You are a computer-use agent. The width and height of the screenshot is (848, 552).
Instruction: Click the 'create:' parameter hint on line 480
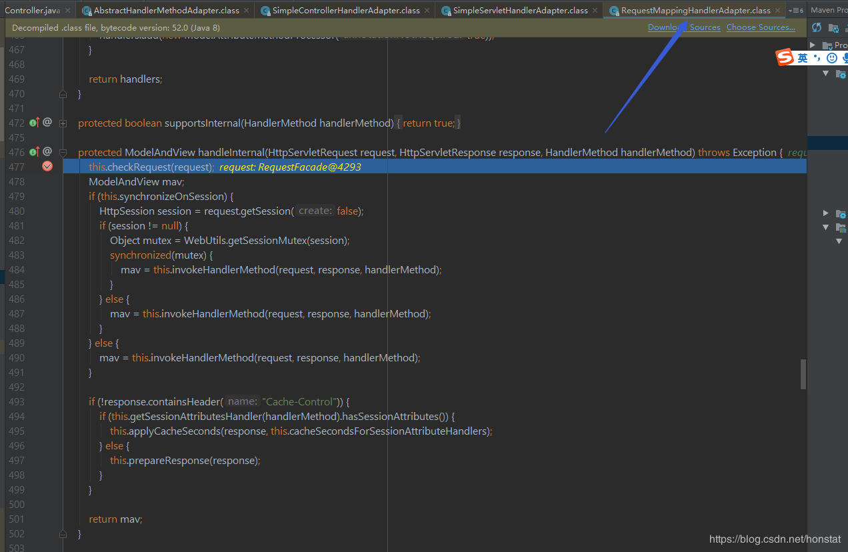pyautogui.click(x=315, y=211)
